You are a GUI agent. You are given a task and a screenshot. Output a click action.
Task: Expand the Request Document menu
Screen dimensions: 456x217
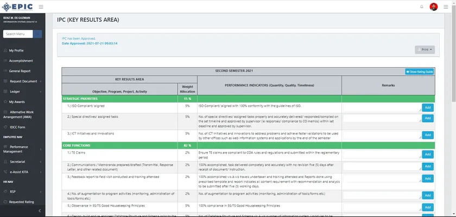point(22,81)
